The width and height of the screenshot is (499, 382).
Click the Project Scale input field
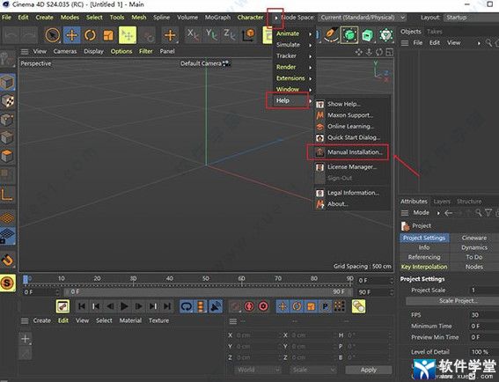point(484,290)
